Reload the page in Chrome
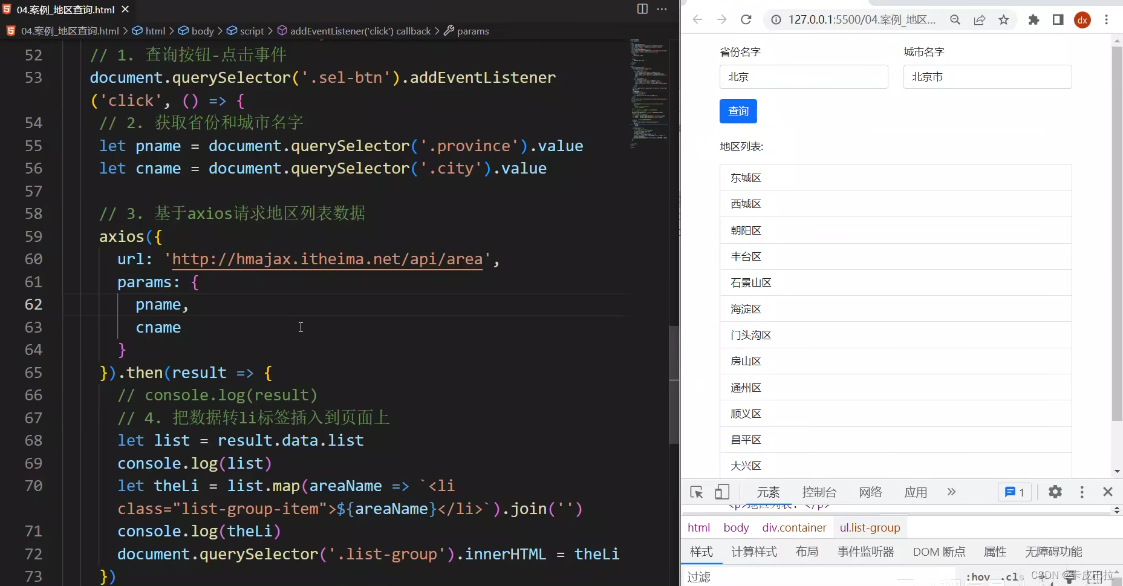Image resolution: width=1123 pixels, height=586 pixels. 746,19
